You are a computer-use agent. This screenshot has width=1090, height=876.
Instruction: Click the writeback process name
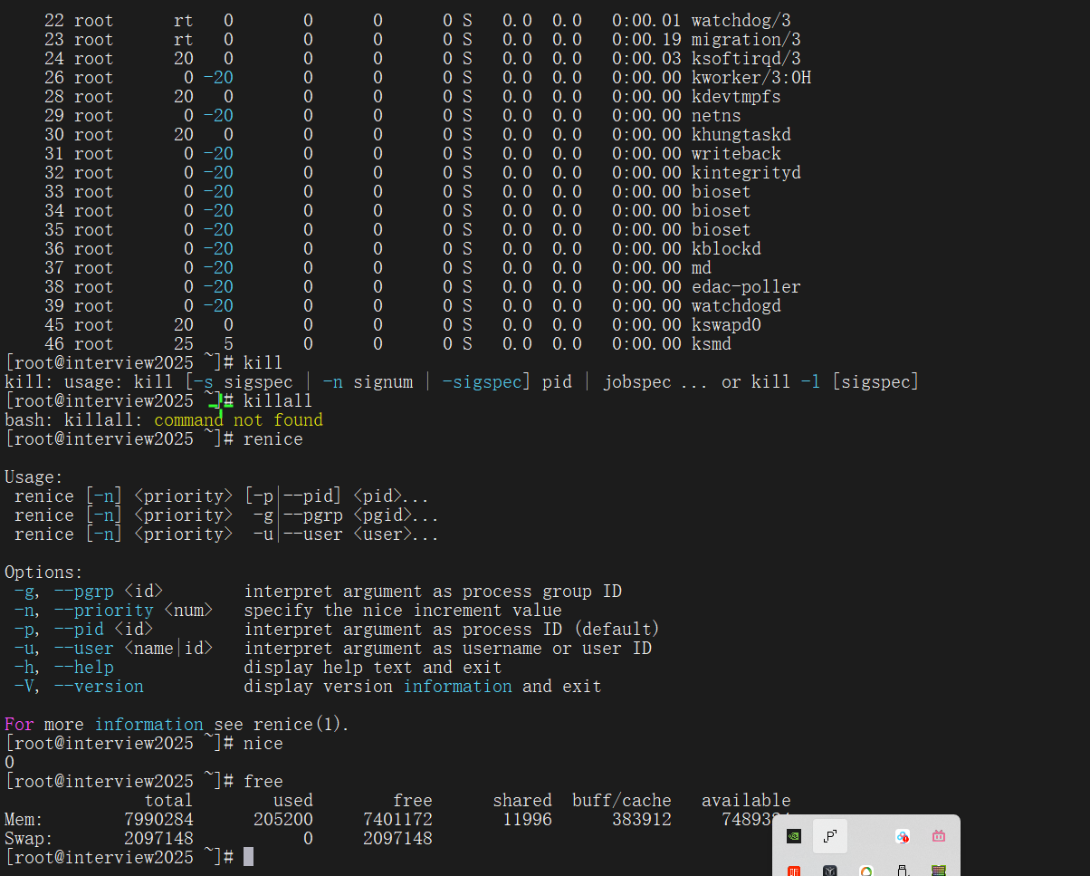(x=736, y=153)
